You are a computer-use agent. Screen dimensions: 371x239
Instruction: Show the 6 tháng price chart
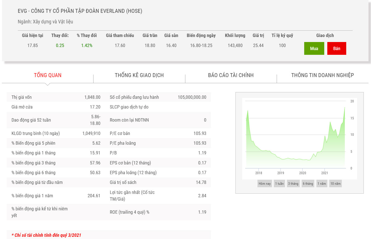[x=308, y=184]
